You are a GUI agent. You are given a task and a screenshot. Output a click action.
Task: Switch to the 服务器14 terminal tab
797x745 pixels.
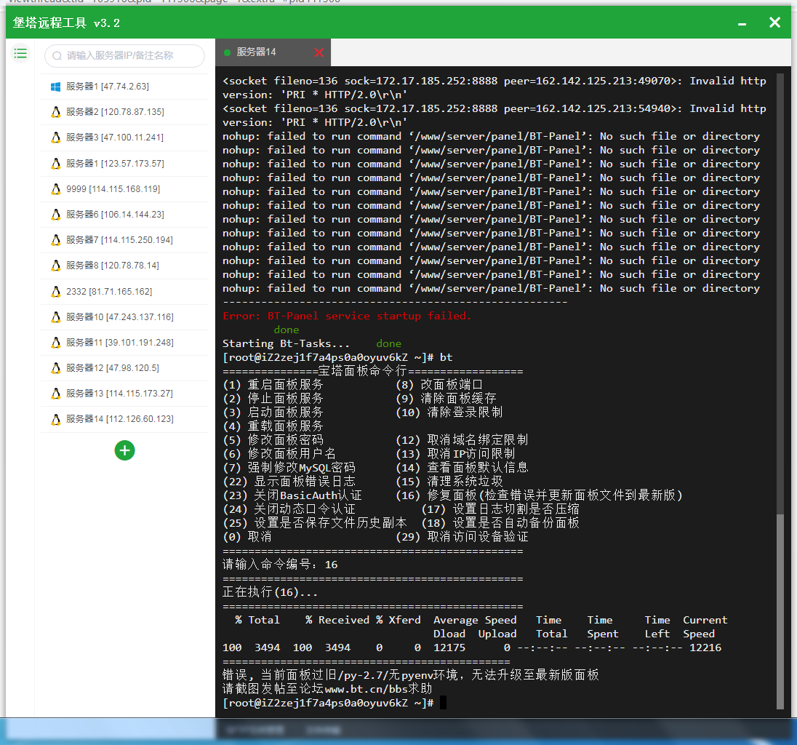[273, 52]
